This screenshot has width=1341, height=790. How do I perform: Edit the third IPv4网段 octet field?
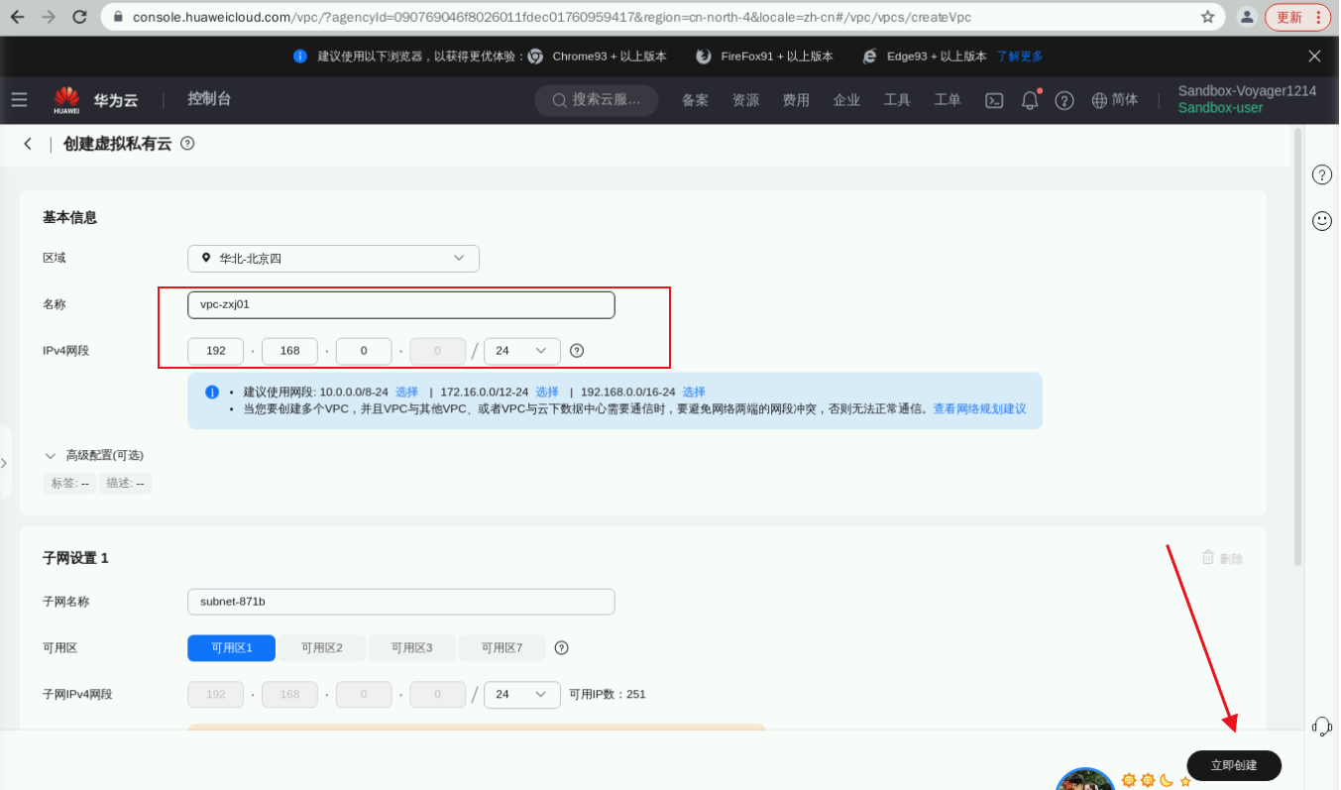pos(364,351)
